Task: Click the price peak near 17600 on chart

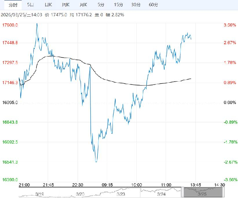Action: coord(37,24)
